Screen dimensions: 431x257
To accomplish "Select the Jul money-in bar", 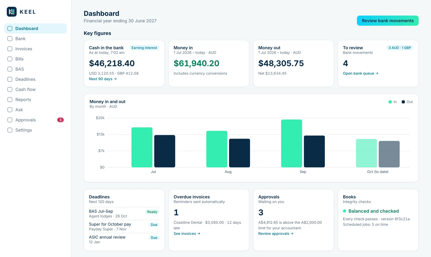I will click(x=142, y=147).
